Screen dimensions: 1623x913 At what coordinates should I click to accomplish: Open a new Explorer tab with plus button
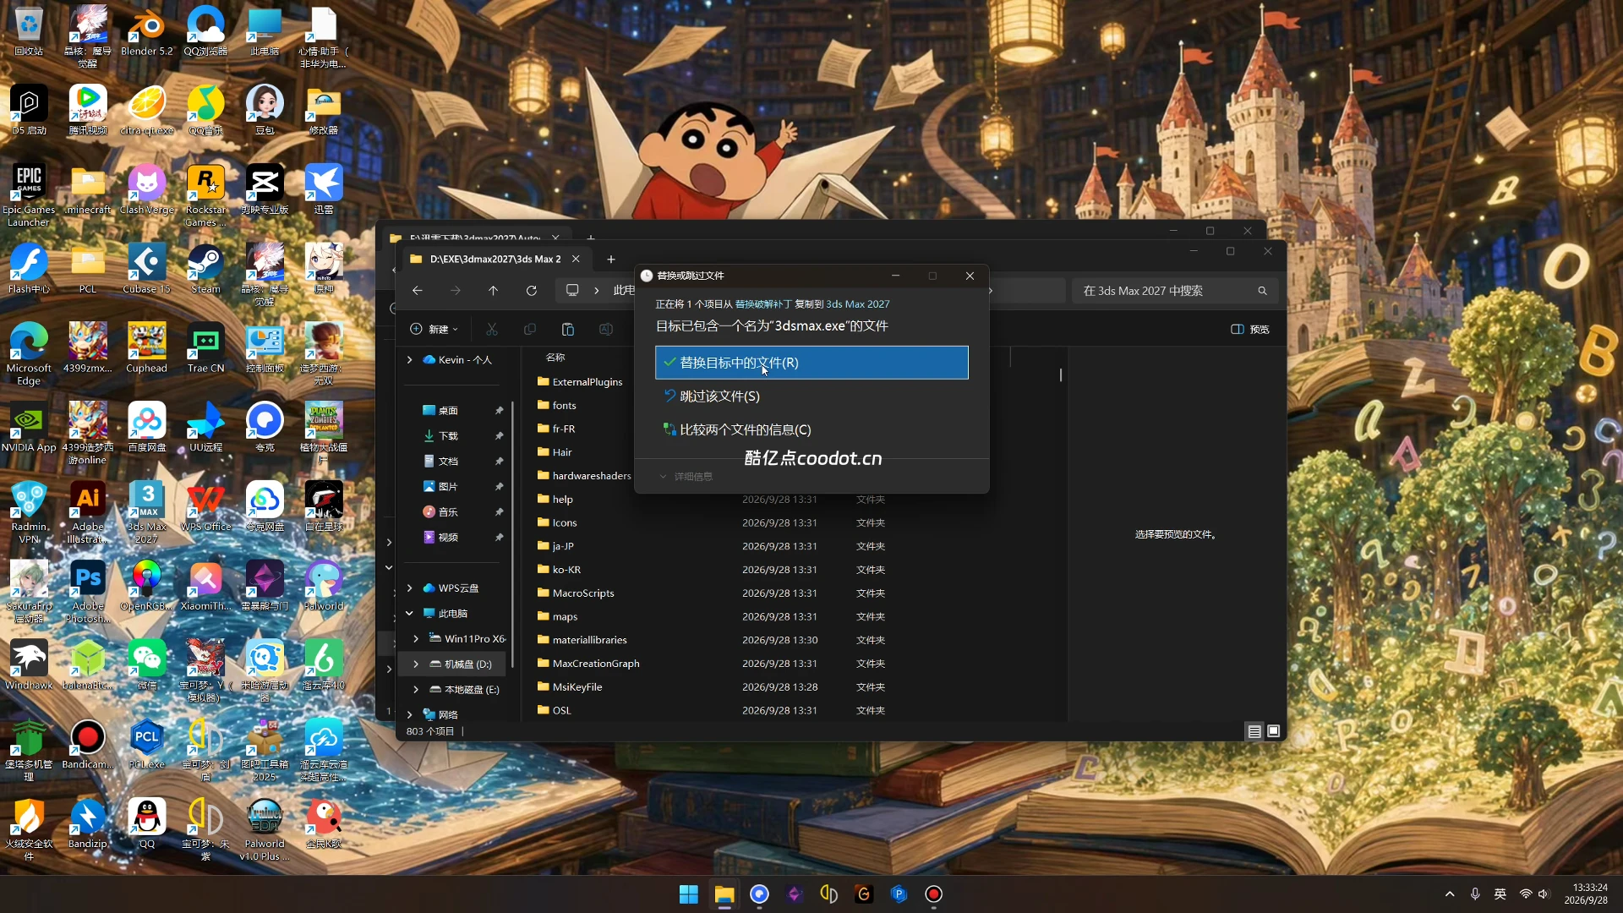610,260
